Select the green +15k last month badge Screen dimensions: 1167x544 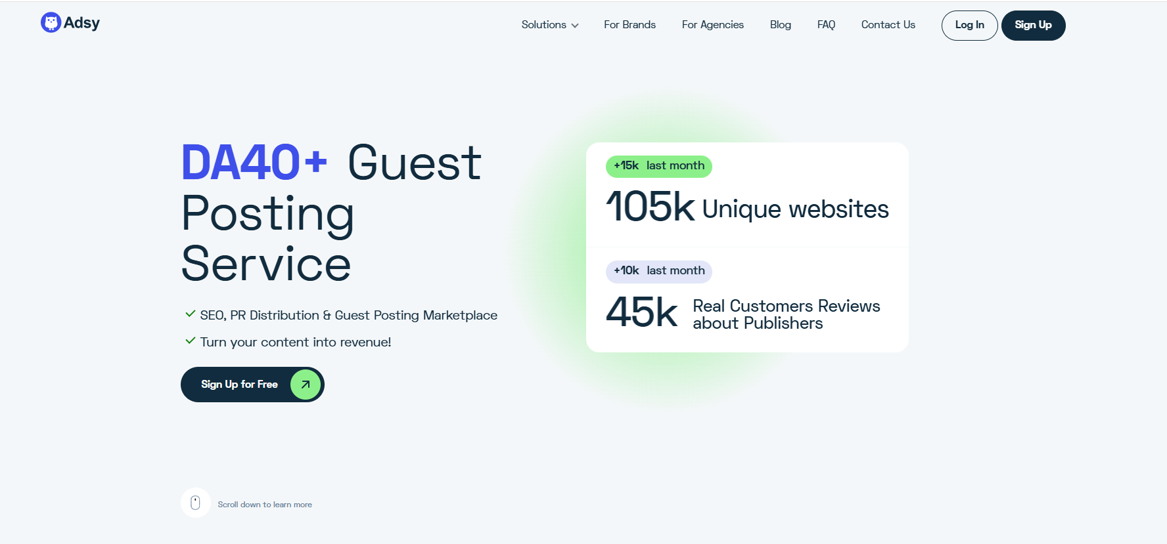[658, 166]
